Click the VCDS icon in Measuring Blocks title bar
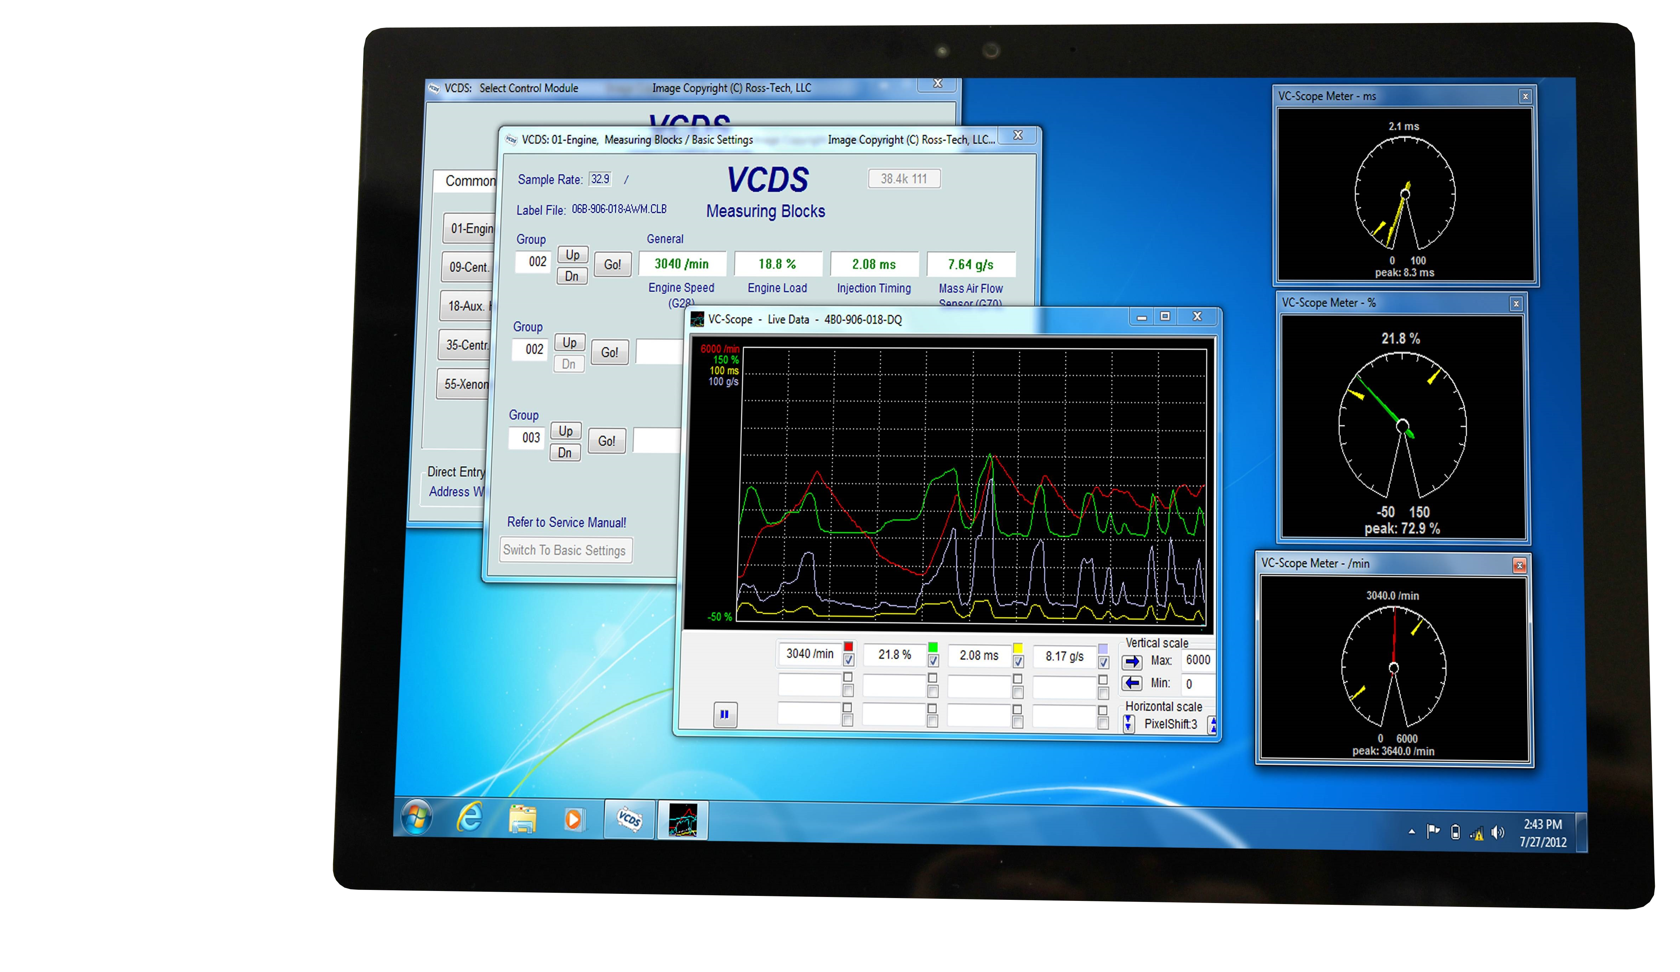This screenshot has width=1680, height=972. click(511, 139)
